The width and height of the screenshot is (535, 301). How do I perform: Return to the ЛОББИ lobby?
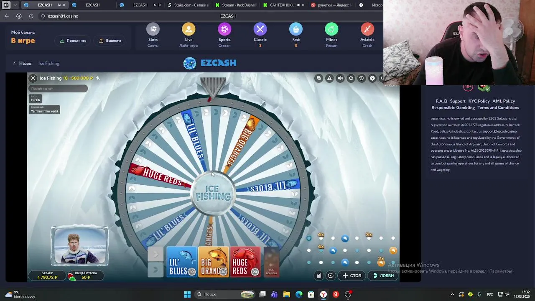coord(383,275)
